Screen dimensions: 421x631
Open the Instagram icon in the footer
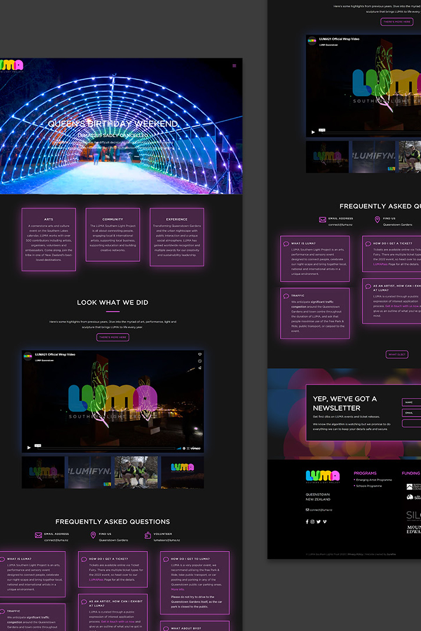tap(313, 521)
